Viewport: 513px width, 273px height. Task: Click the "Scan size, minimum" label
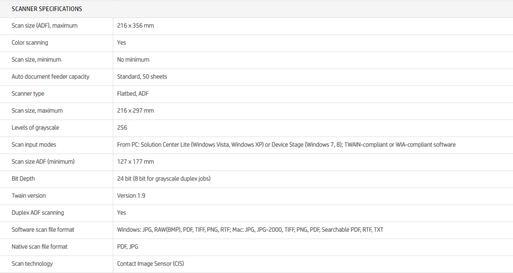[x=36, y=60]
